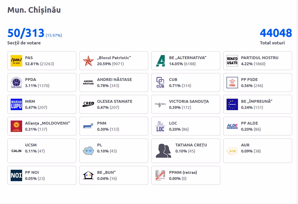
Task: Click the Alianța MOLDOVENII sun logo
Action: pyautogui.click(x=16, y=126)
